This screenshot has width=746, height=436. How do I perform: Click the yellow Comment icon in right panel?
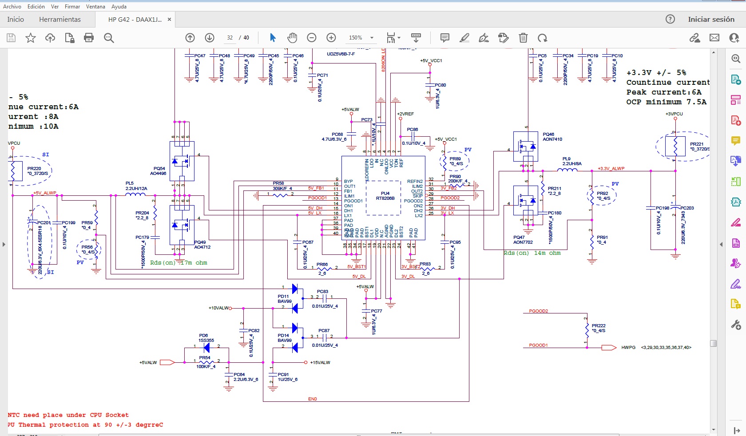point(736,141)
